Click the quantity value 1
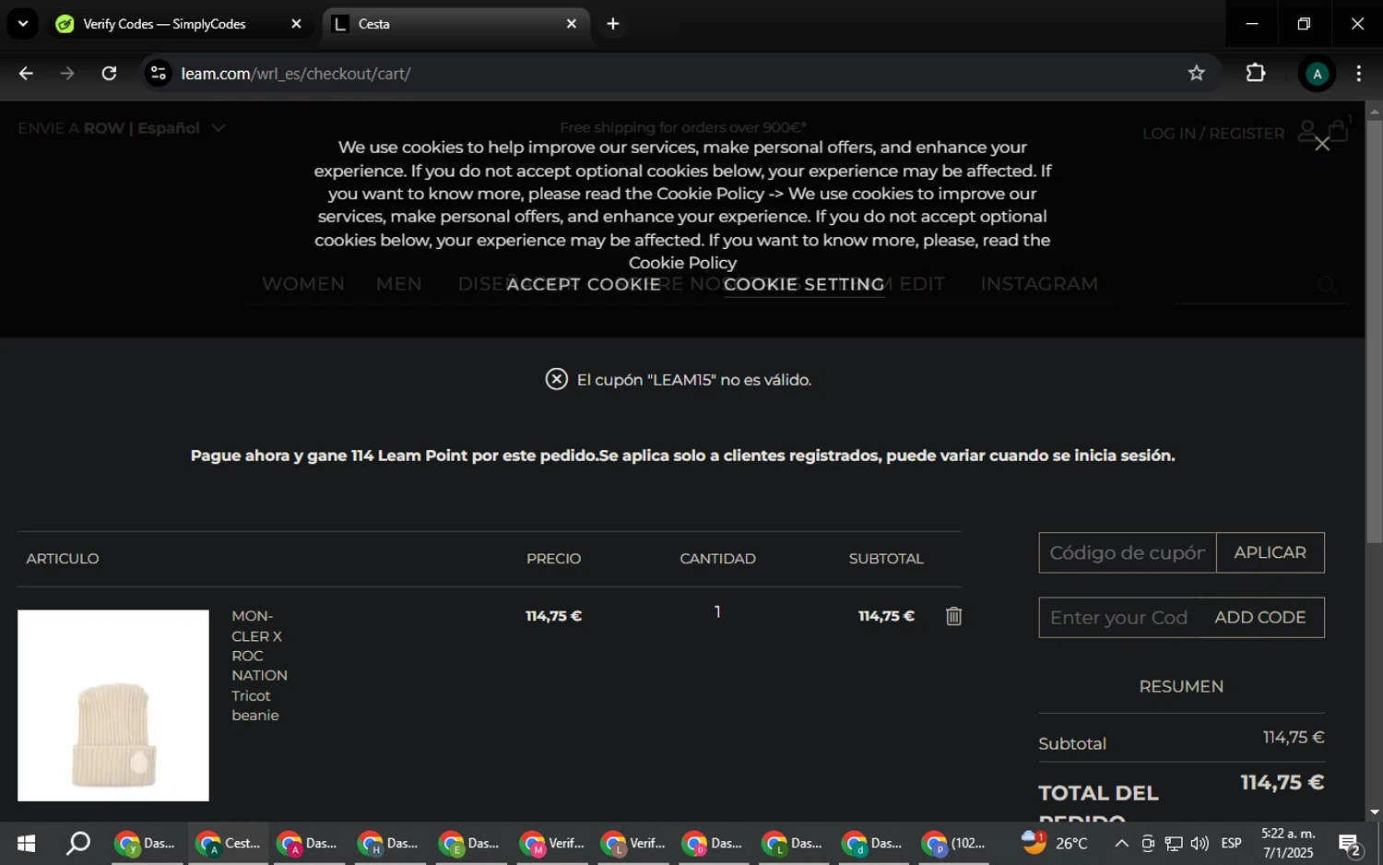The width and height of the screenshot is (1383, 865). [x=717, y=612]
